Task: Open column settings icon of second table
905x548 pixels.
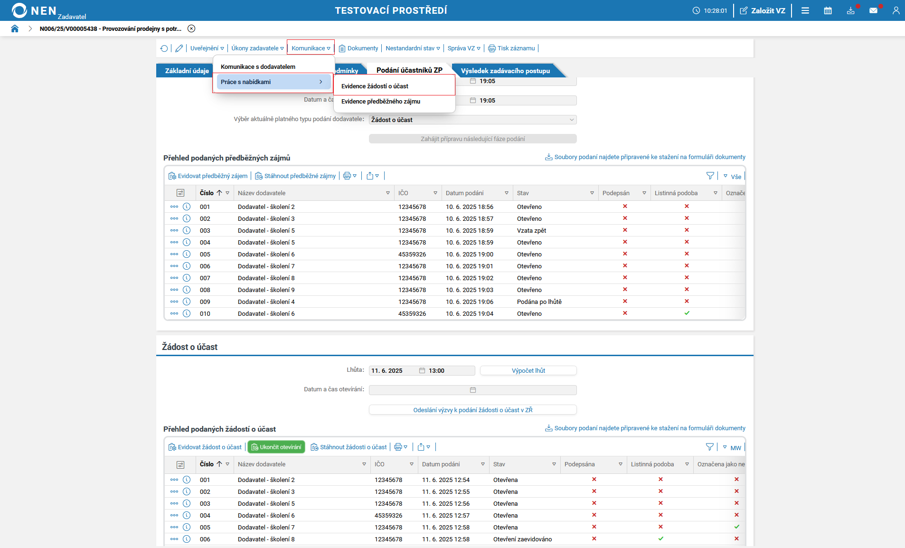Action: (x=180, y=464)
